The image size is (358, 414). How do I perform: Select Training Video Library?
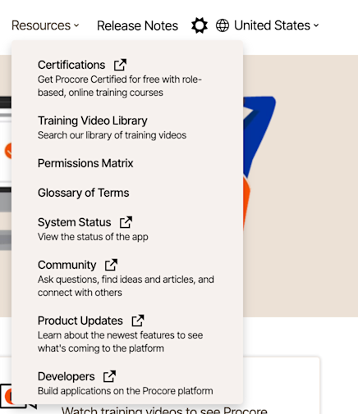[x=93, y=121]
